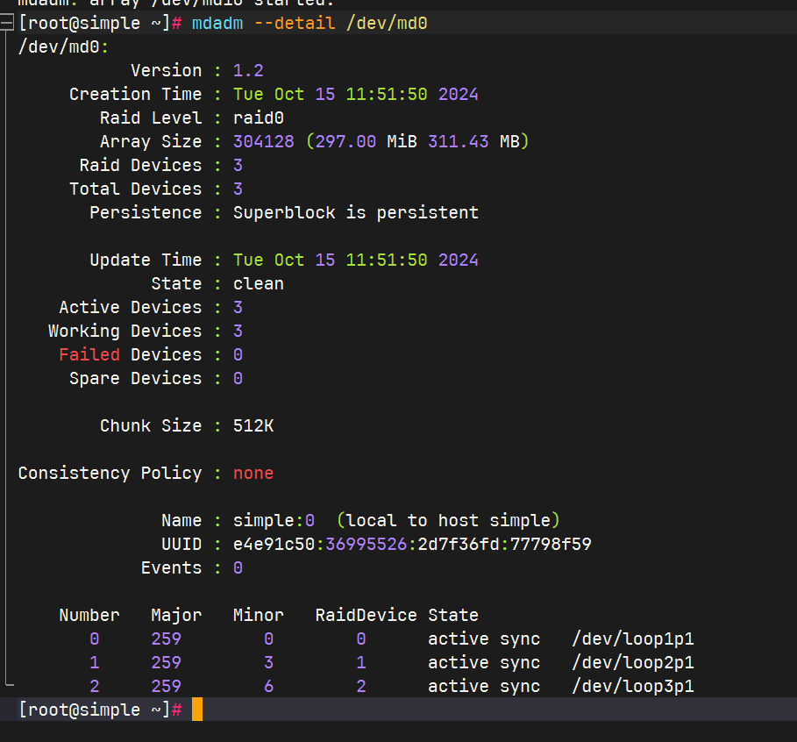797x742 pixels.
Task: Click the 512K Chunk Size value
Action: tap(253, 426)
